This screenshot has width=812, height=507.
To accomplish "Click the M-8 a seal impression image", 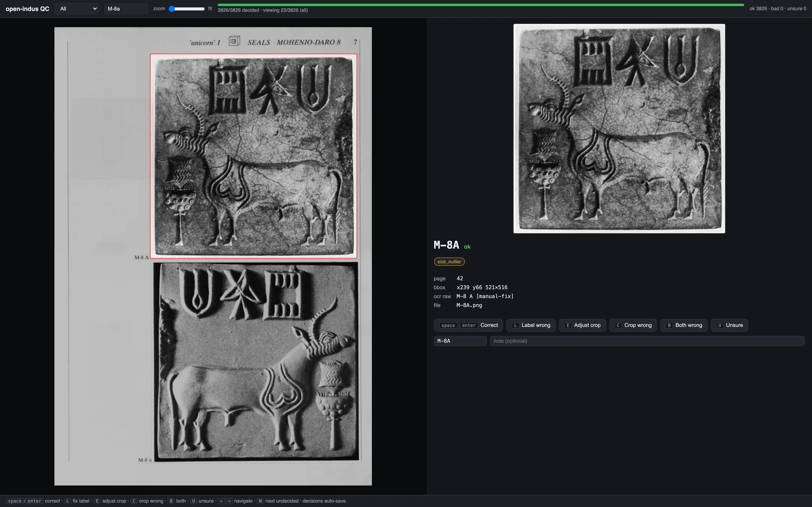I will (257, 362).
